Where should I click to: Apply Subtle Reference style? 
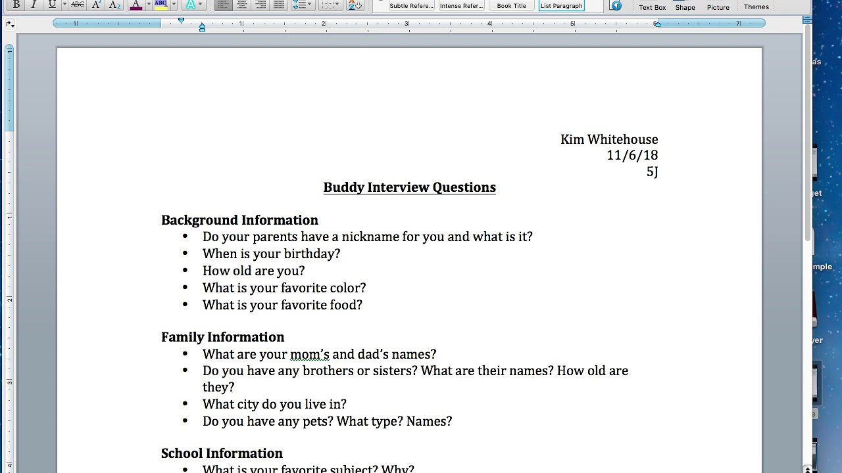tap(411, 5)
